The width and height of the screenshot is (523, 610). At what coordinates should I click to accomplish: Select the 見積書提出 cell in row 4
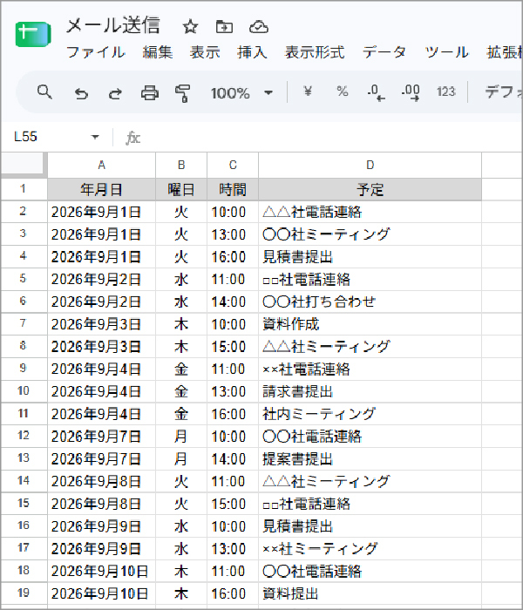tap(370, 257)
